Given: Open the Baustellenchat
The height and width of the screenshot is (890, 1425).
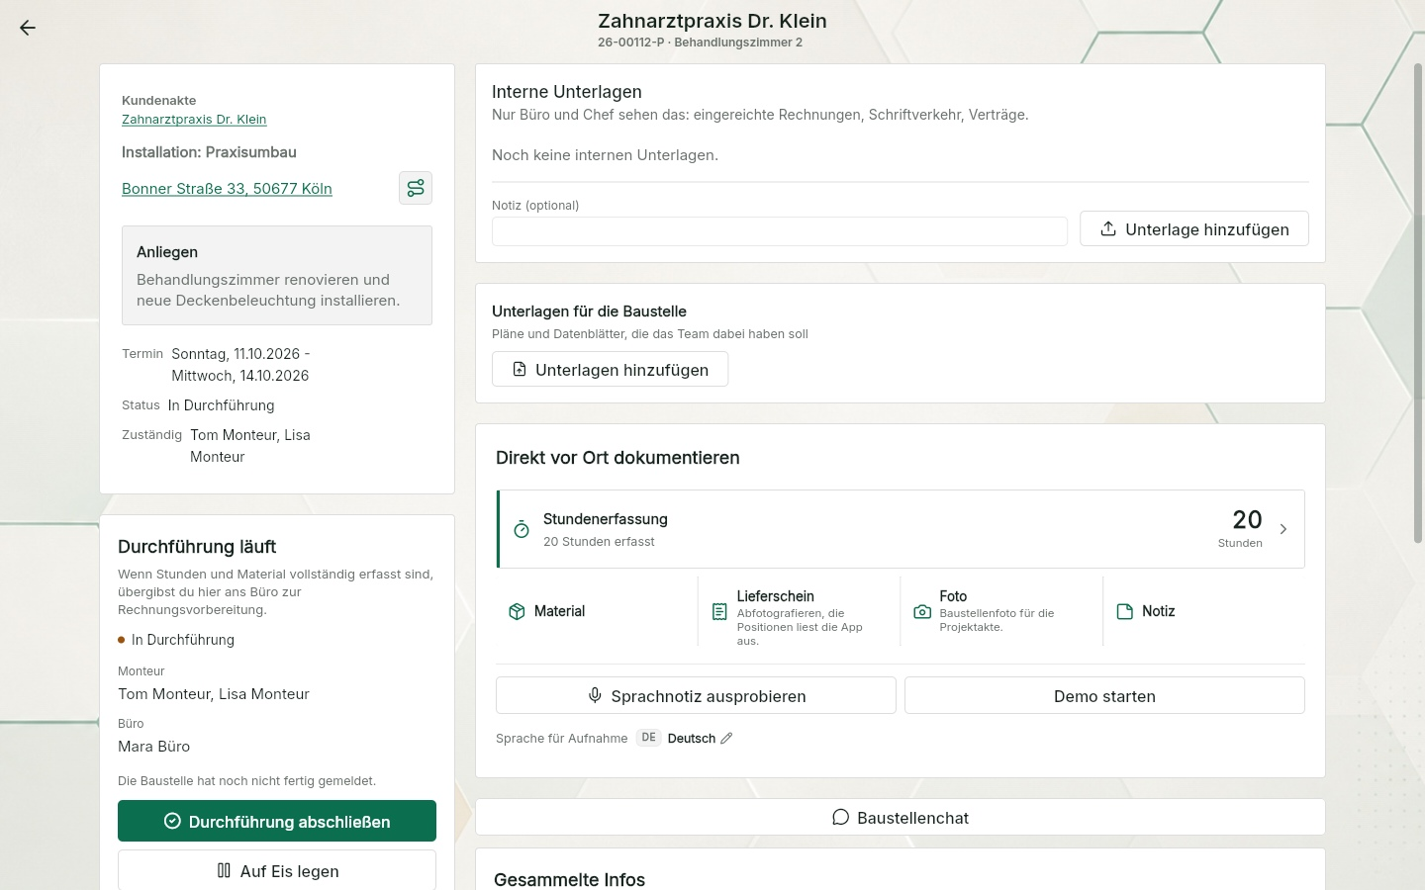Looking at the screenshot, I should coord(901,817).
